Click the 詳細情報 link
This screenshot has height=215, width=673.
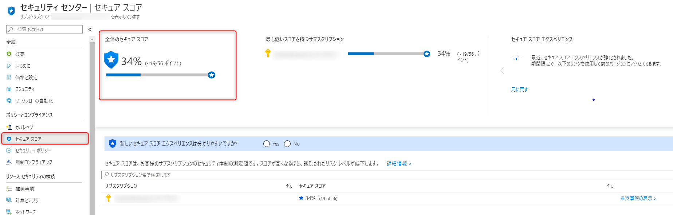coord(399,163)
